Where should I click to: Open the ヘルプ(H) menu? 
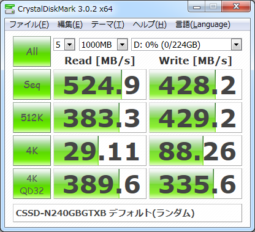point(150,24)
